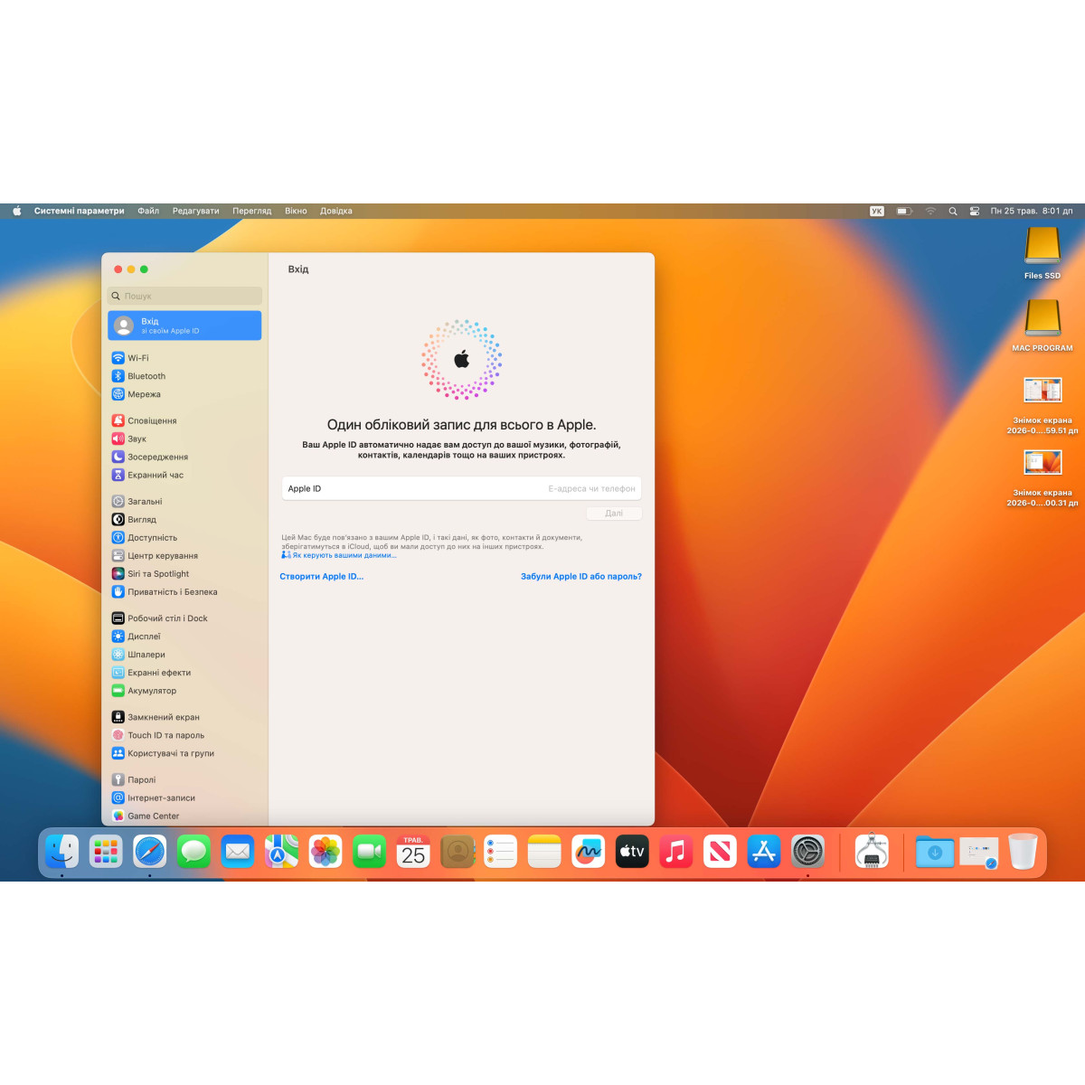Screen dimensions: 1085x1085
Task: Open the Вікно menu
Action: [296, 211]
